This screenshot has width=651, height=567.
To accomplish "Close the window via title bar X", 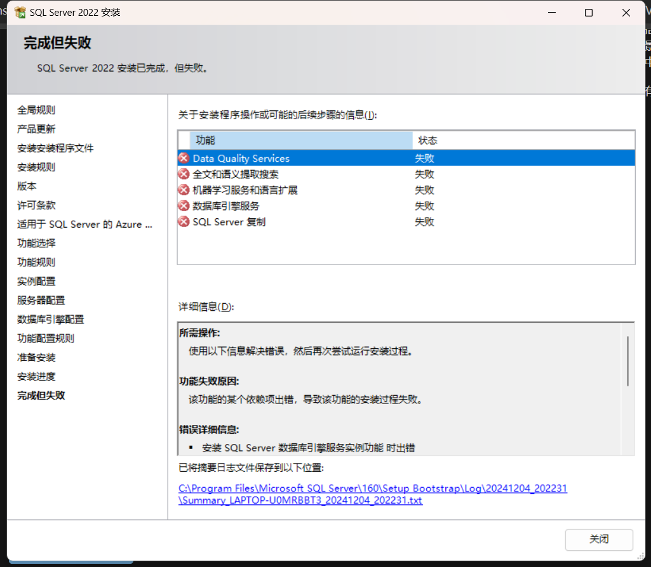I will point(626,13).
